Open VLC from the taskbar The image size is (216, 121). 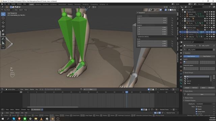tap(41, 119)
